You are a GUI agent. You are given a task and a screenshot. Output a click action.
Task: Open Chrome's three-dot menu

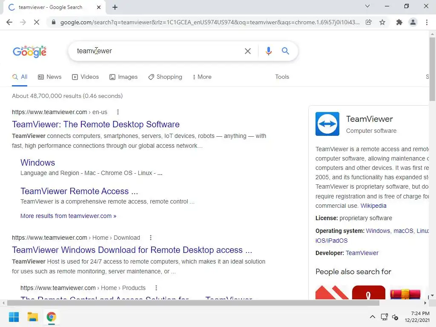click(x=427, y=22)
